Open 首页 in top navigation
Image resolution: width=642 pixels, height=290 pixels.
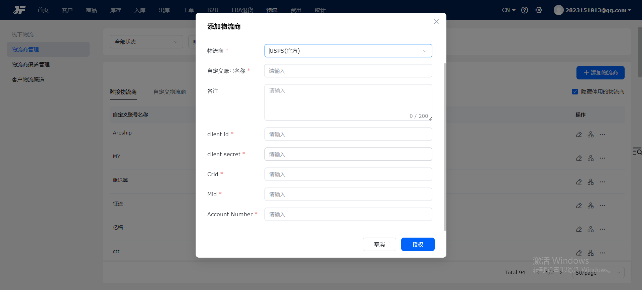pos(43,10)
